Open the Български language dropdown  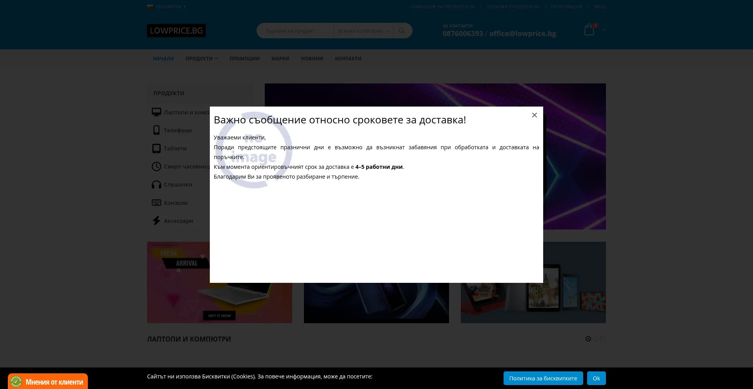pyautogui.click(x=167, y=7)
